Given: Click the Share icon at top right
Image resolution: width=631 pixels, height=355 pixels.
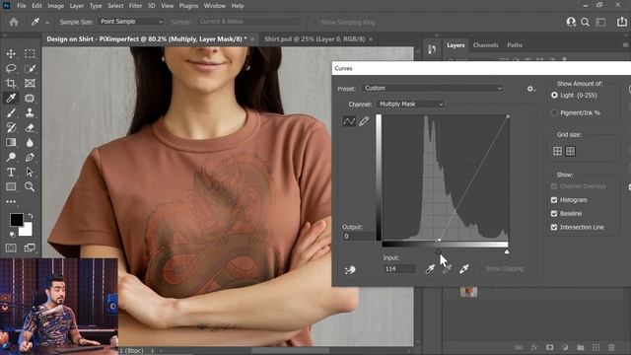Looking at the screenshot, I should click(622, 22).
